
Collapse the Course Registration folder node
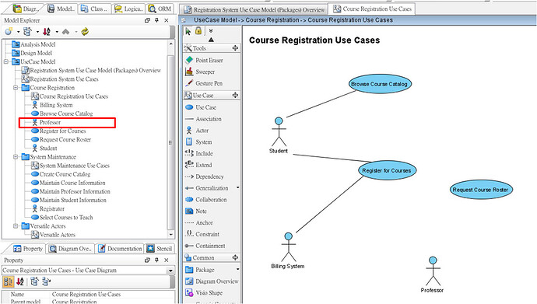[x=16, y=88]
